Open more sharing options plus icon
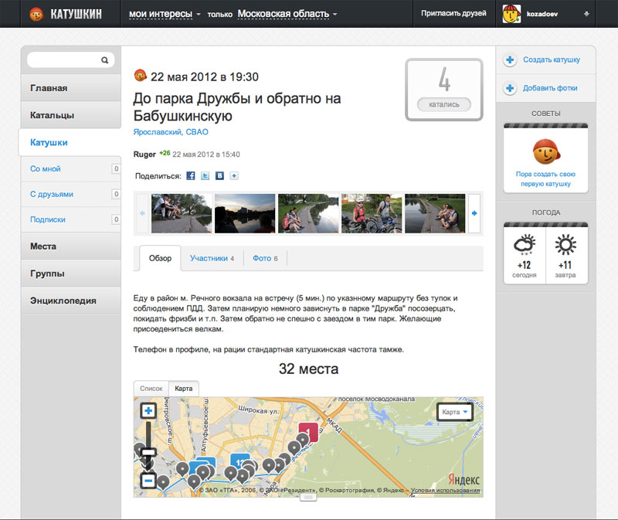 pyautogui.click(x=234, y=176)
